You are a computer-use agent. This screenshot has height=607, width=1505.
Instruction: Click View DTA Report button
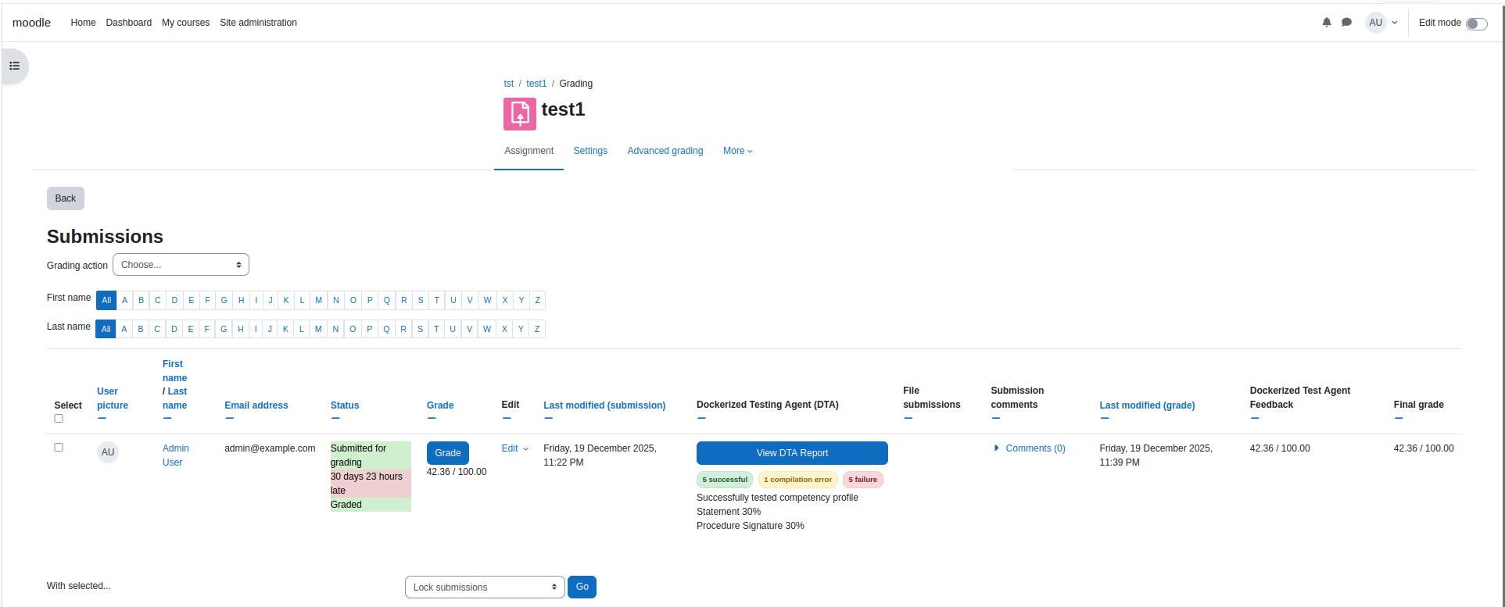(792, 453)
